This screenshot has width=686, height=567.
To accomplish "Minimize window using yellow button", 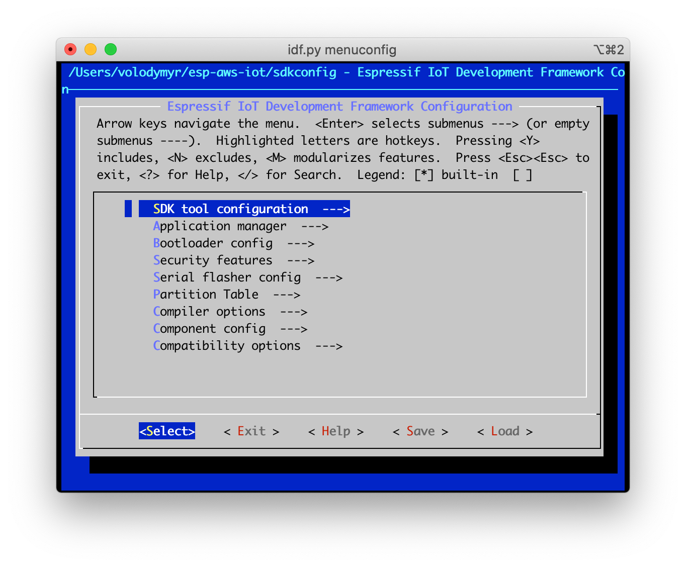I will coord(91,49).
